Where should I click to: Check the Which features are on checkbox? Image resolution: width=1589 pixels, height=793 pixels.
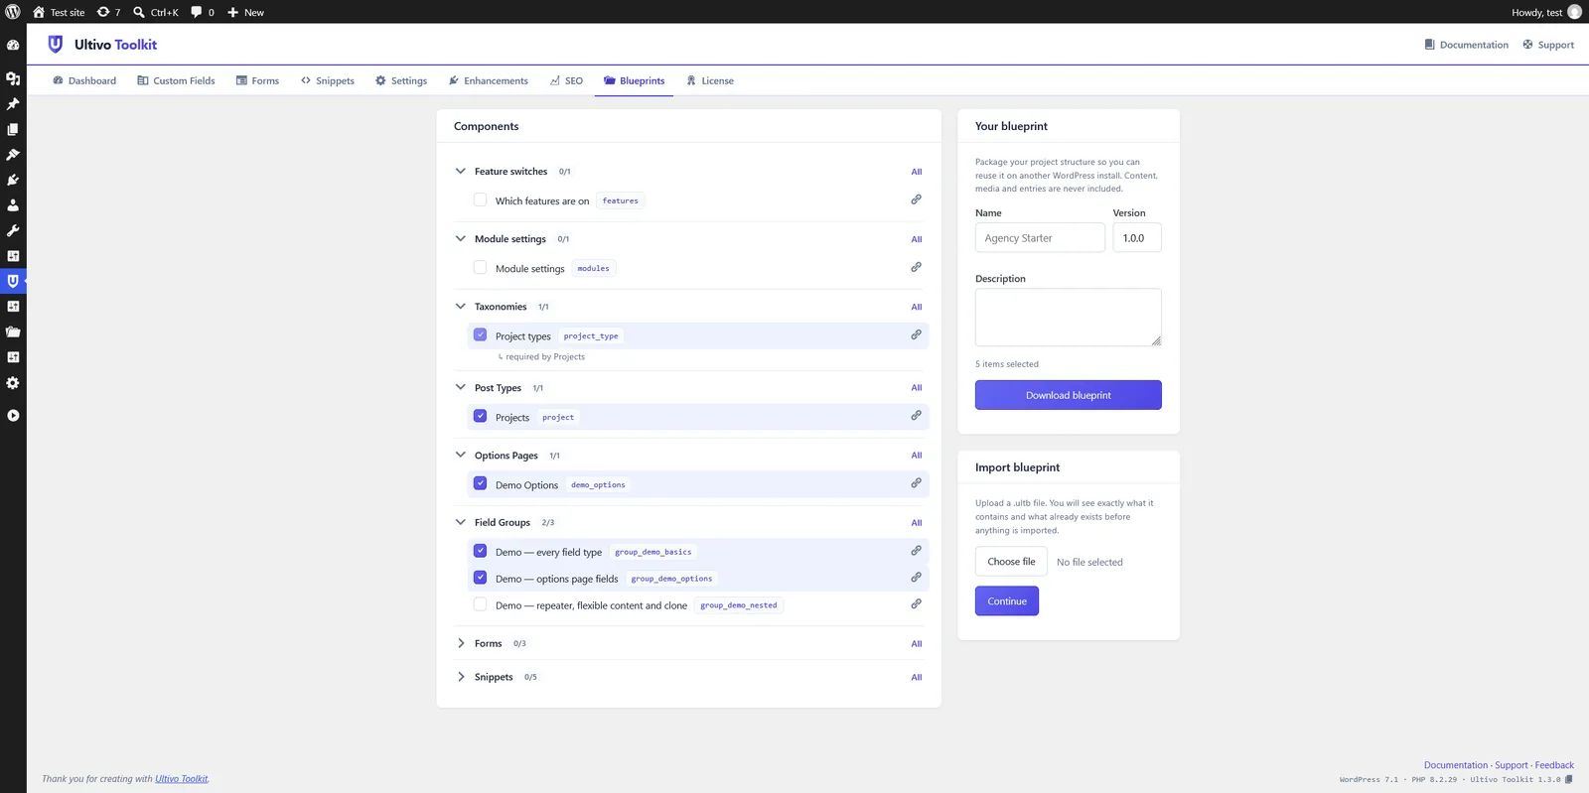[481, 199]
